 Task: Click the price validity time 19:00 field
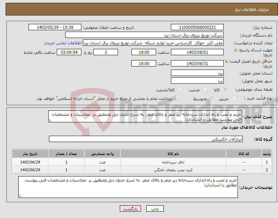pyautogui.click(x=144, y=63)
